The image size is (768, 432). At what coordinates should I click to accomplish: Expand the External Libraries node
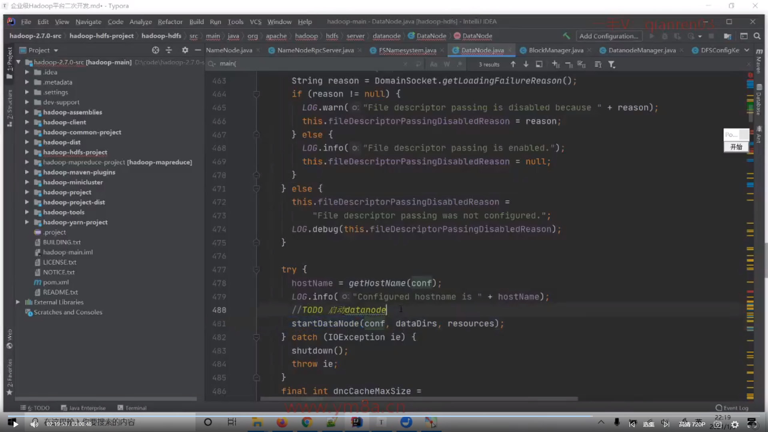(18, 302)
